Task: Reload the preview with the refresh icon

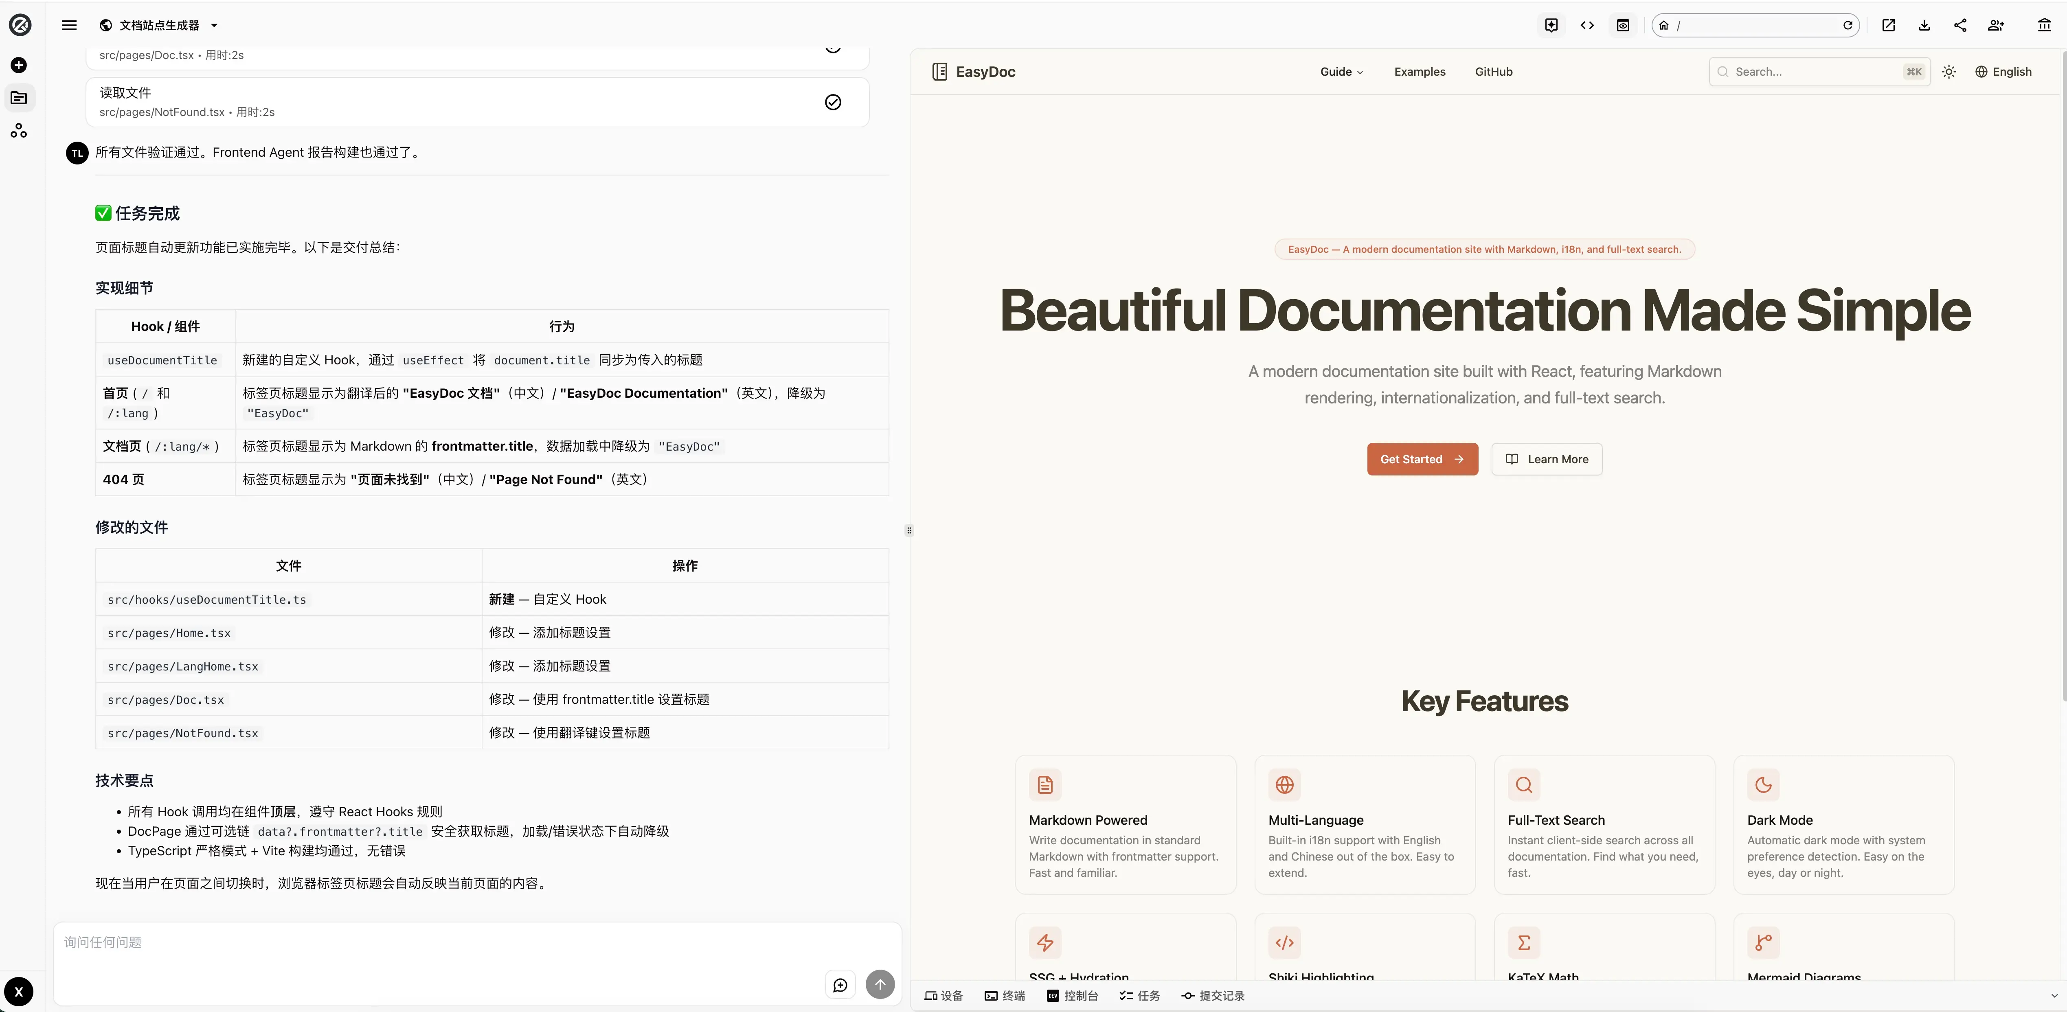Action: click(x=1848, y=25)
